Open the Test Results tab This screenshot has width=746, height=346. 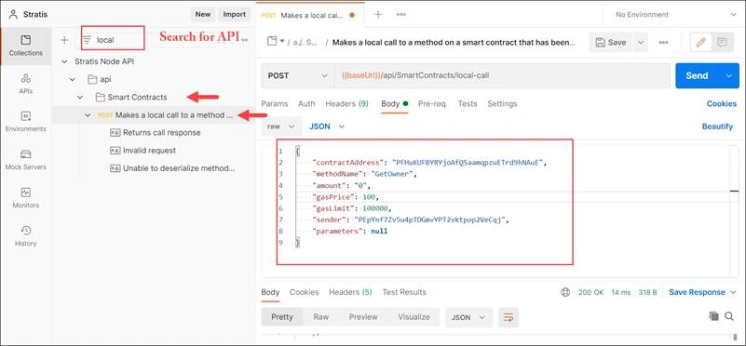pos(404,292)
